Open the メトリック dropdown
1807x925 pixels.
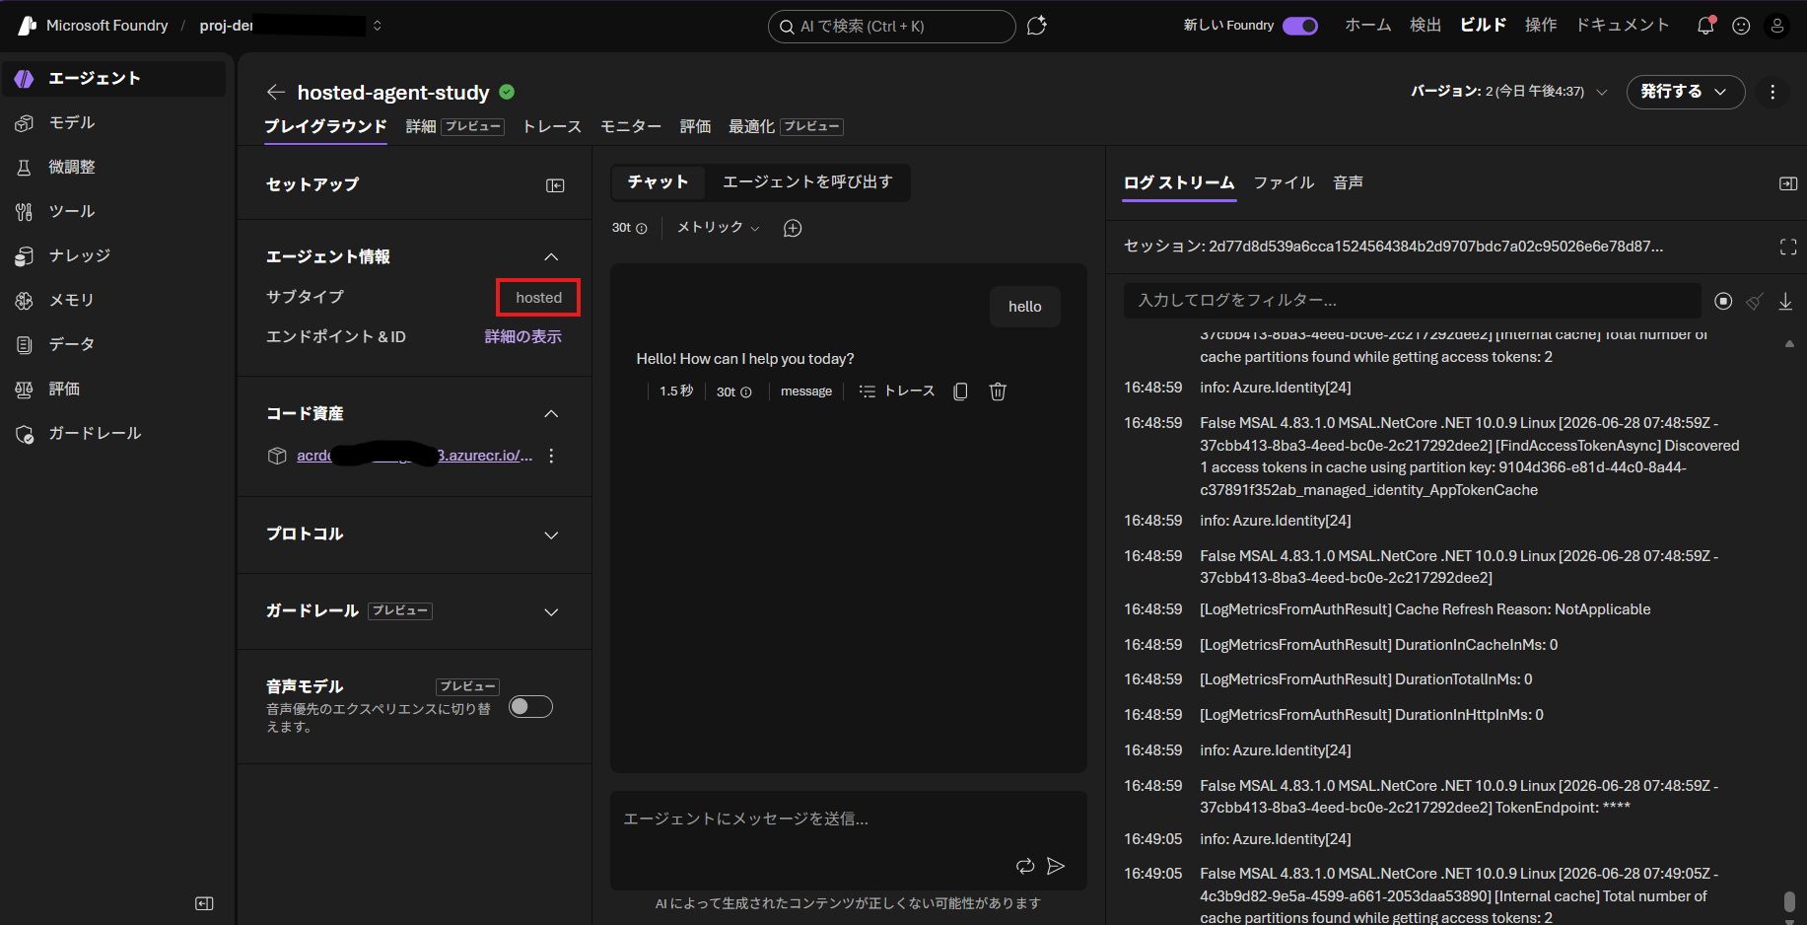point(719,228)
